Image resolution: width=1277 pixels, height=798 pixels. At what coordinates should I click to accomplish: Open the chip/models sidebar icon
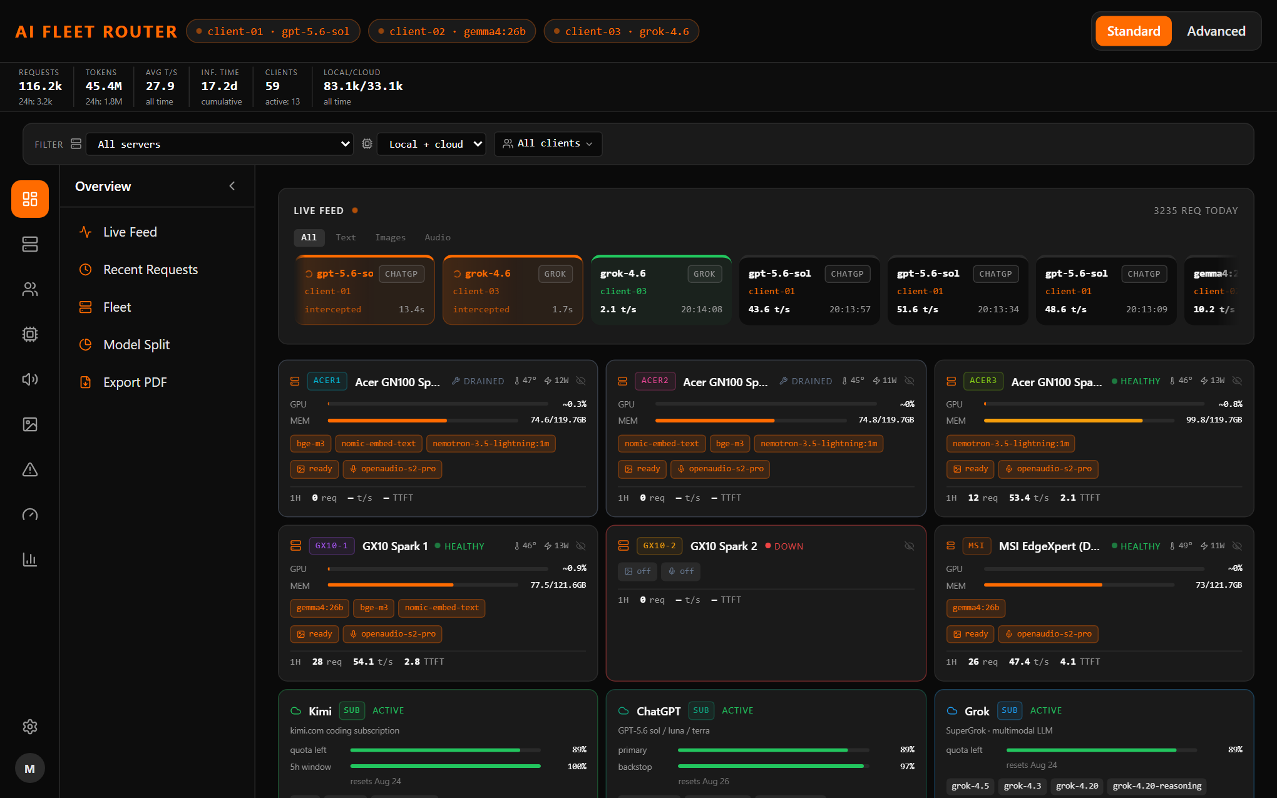click(x=30, y=334)
